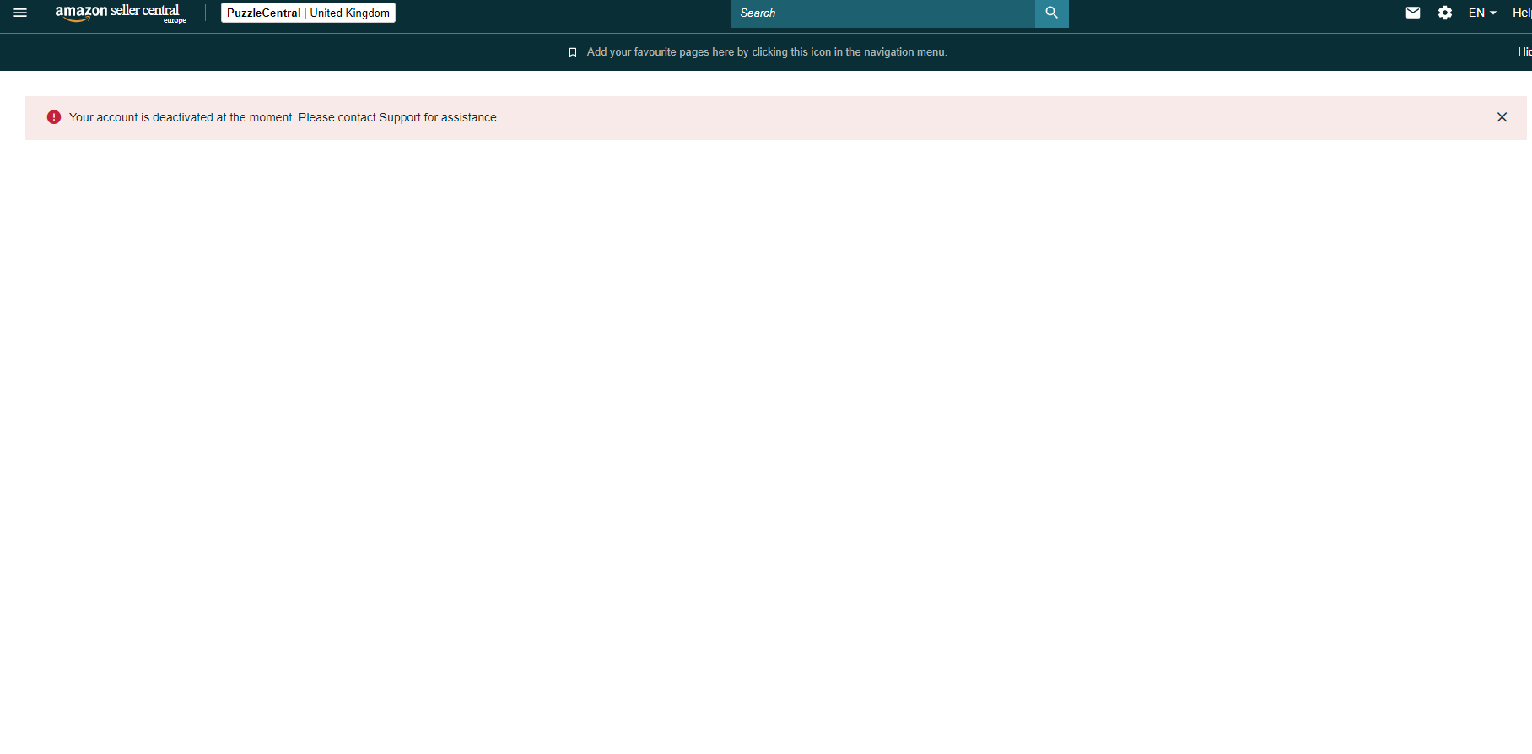Hide the favourites bar
Screen dimensions: 1532x754
[x=1524, y=52]
